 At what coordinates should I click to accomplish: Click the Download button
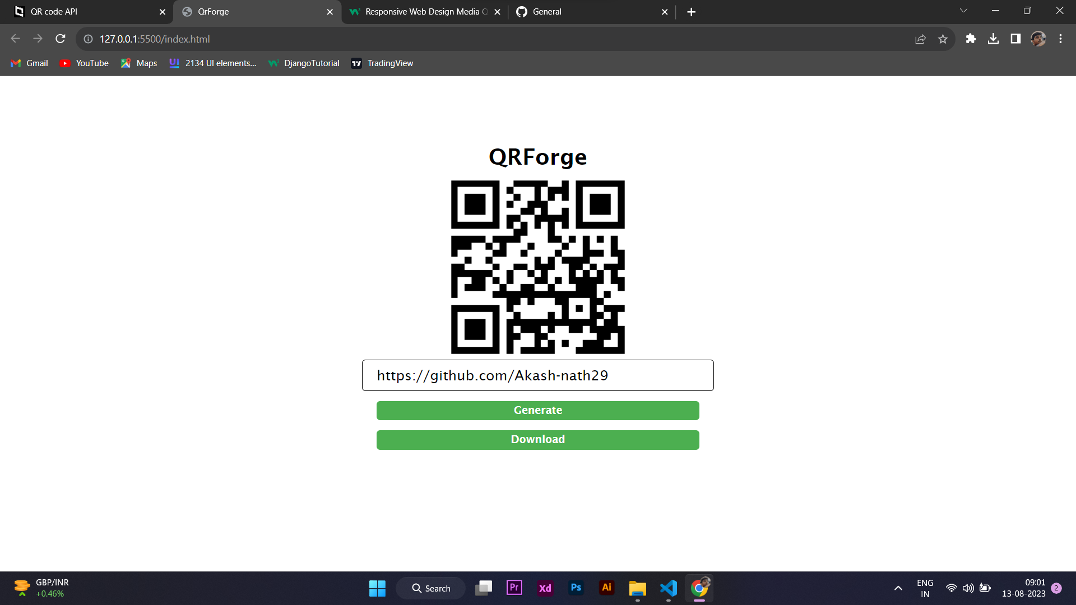[x=537, y=440]
